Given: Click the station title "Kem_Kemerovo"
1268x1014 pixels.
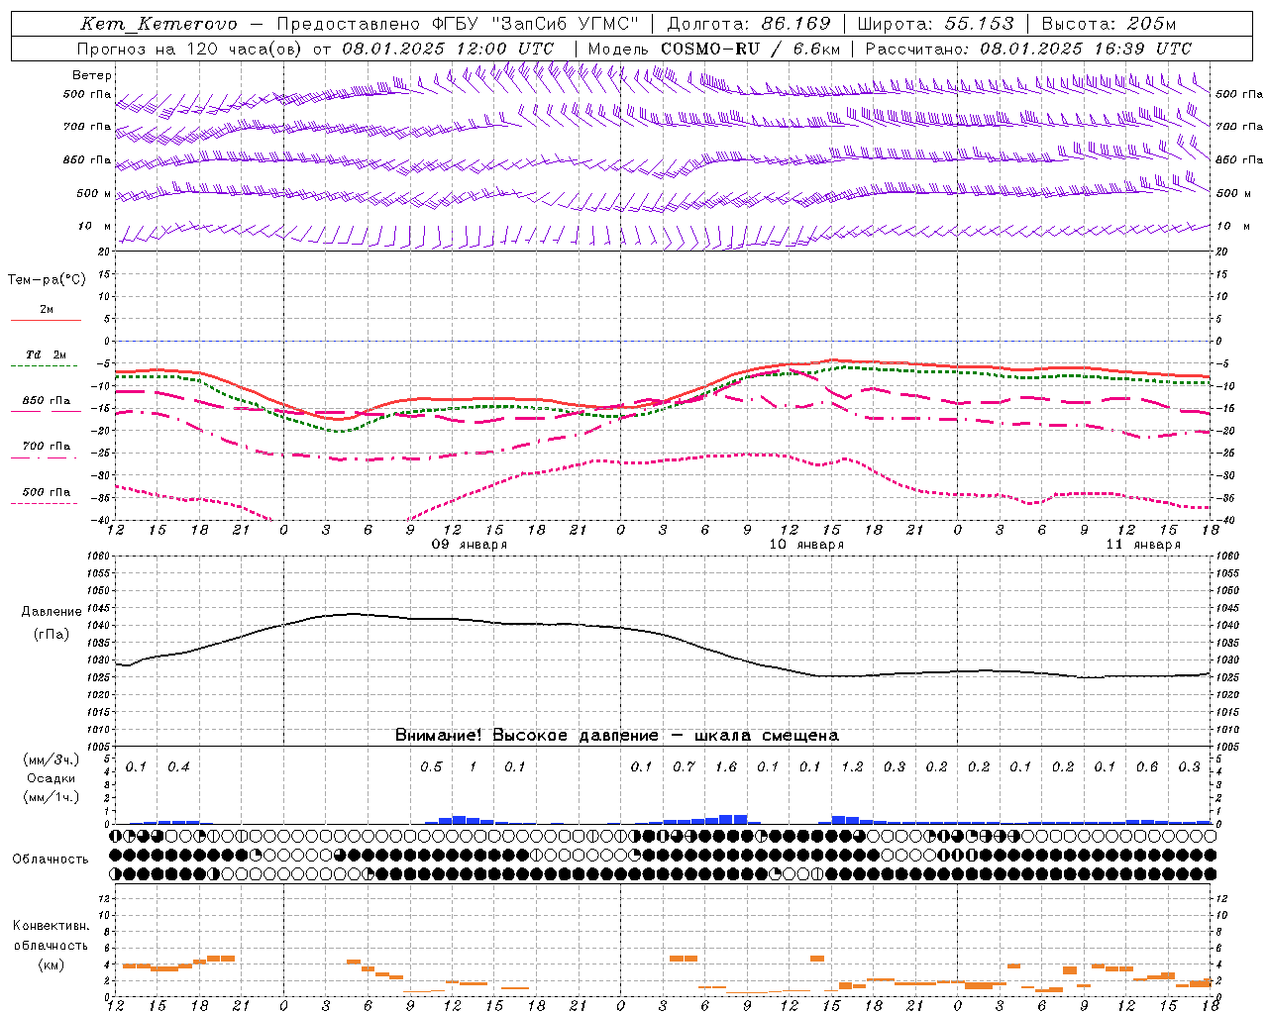Looking at the screenshot, I should pos(158,24).
